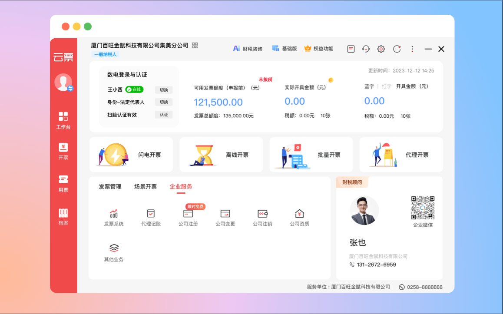Open 公司注册 service icon
Viewport: 503px width, 314px height.
(188, 218)
